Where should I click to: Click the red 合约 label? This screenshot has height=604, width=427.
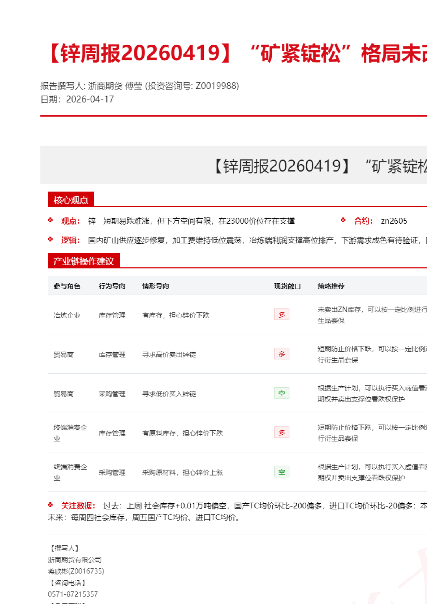coord(363,221)
